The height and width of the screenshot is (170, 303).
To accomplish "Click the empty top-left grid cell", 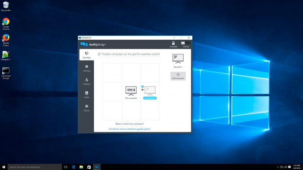I will [112, 73].
